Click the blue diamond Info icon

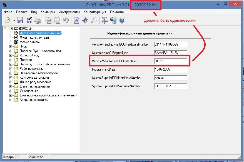[85, 20]
